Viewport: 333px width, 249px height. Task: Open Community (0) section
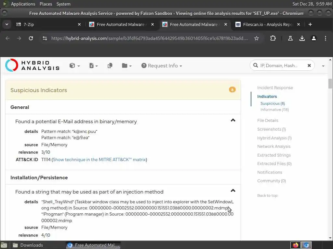pos(272,181)
